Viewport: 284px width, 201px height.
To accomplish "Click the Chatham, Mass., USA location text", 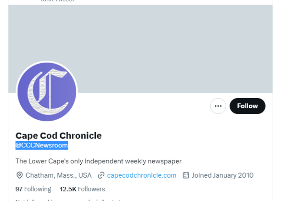I will (59, 175).
